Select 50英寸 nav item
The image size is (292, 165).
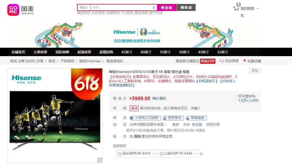click(x=184, y=52)
